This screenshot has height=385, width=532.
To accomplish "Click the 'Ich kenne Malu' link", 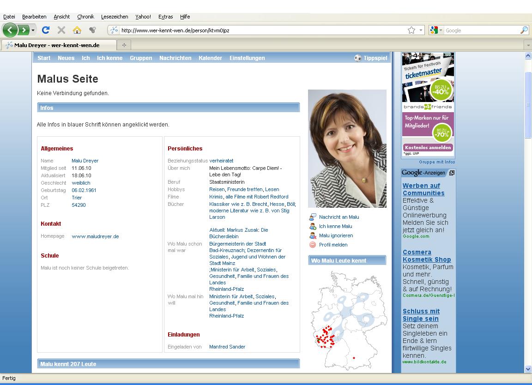I will (x=335, y=226).
